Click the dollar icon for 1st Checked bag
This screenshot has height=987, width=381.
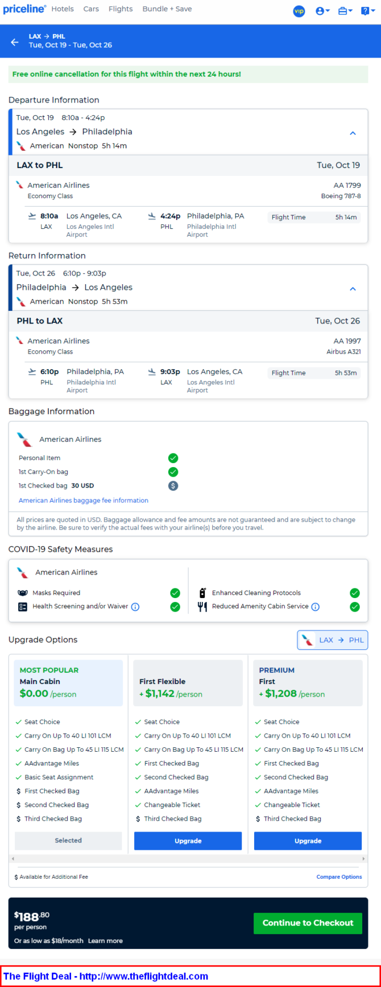173,486
